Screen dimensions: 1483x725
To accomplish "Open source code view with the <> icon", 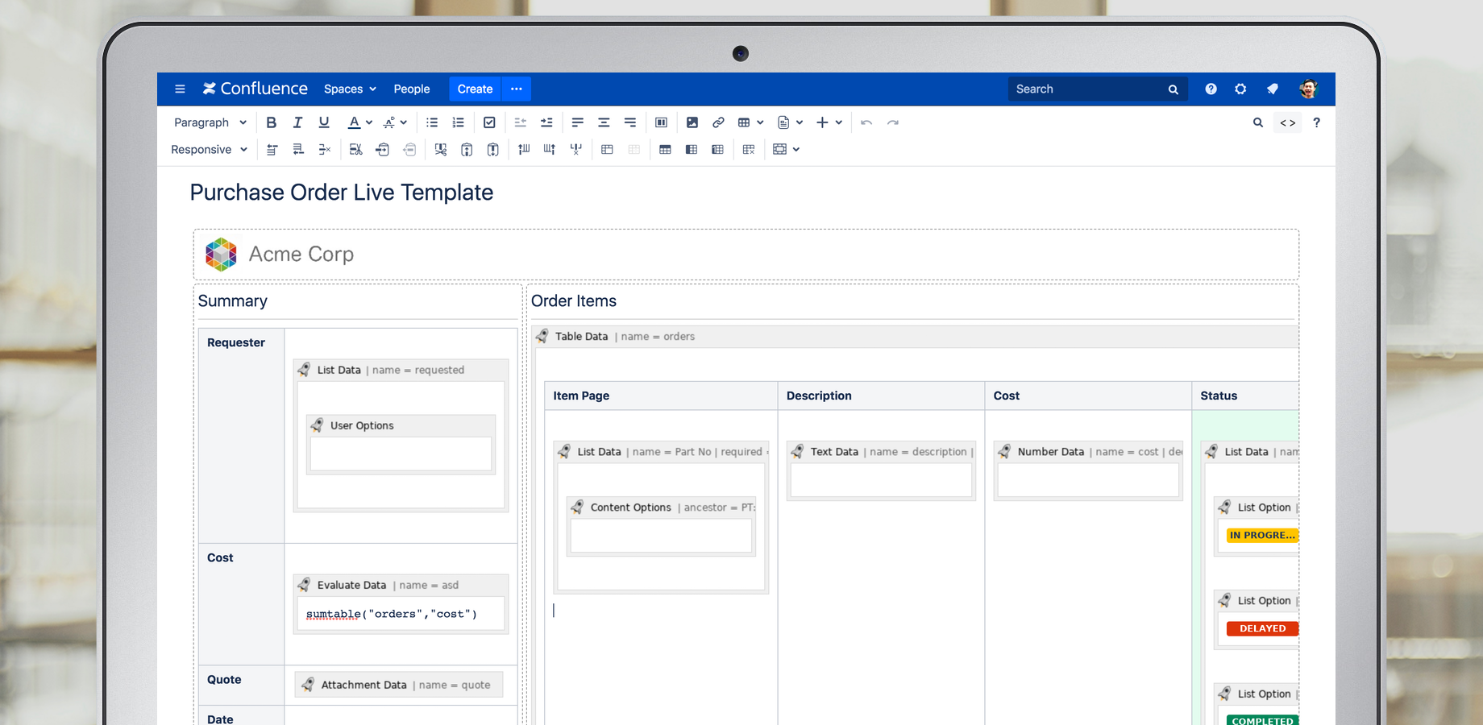I will point(1287,122).
